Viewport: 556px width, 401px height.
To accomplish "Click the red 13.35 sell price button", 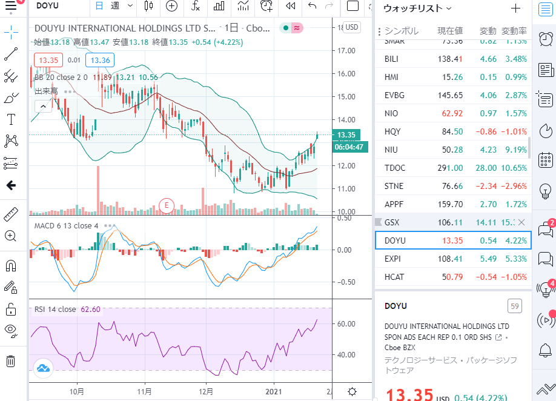I will [48, 61].
